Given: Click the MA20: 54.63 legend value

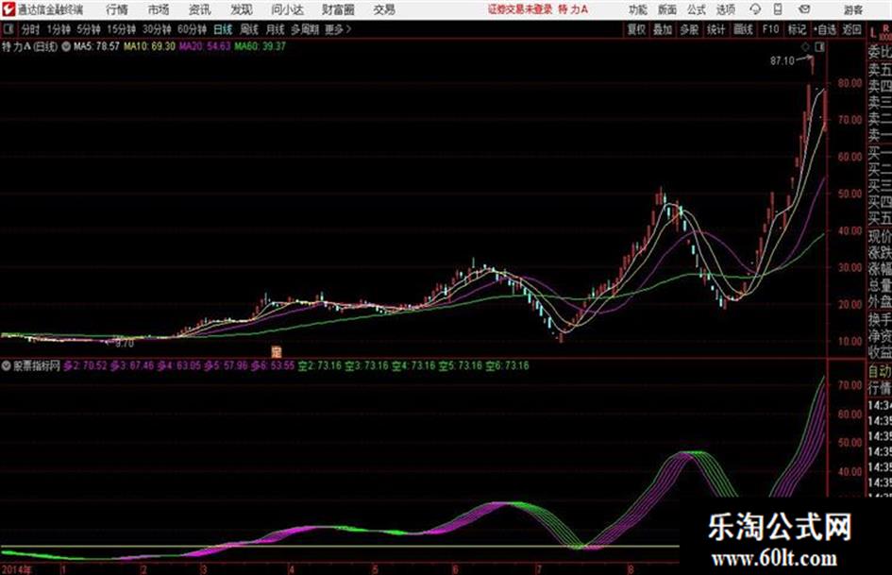Looking at the screenshot, I should 205,46.
